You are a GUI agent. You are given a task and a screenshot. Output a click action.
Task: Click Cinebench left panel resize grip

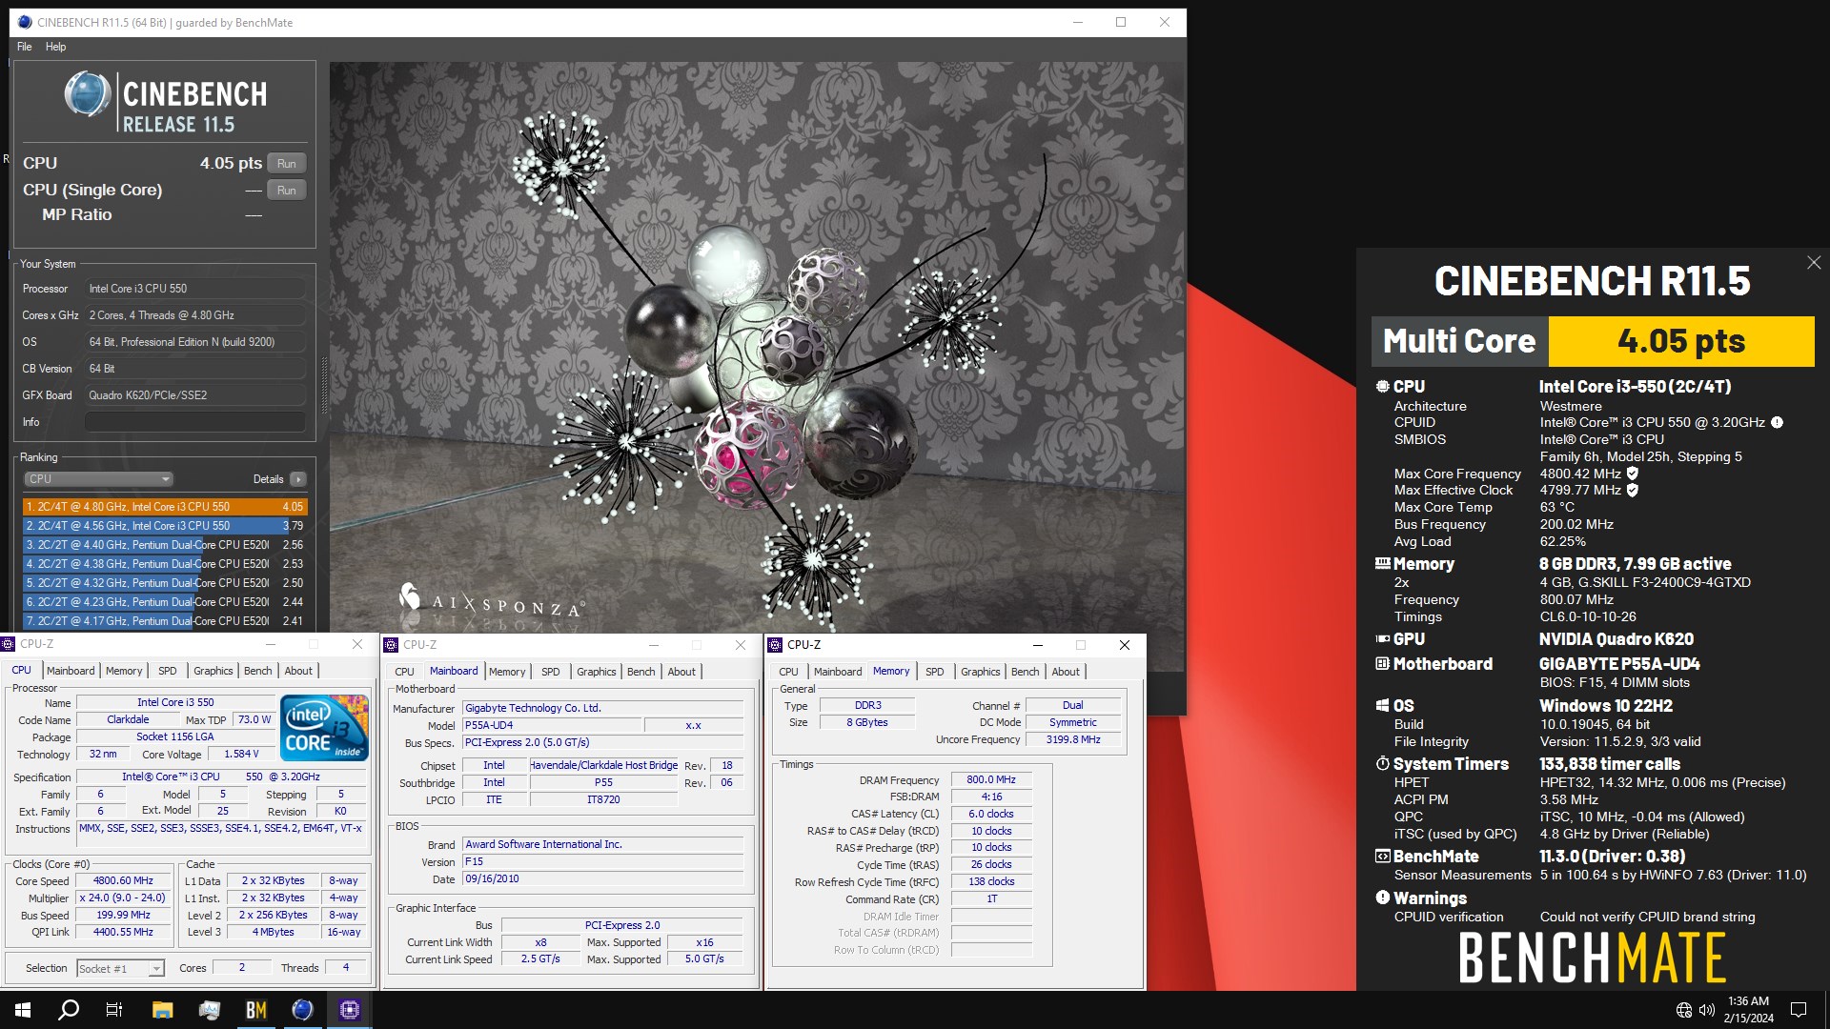click(323, 386)
